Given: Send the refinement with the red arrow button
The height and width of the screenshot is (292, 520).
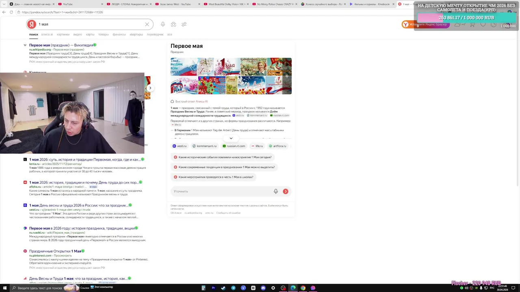Looking at the screenshot, I should [286, 191].
